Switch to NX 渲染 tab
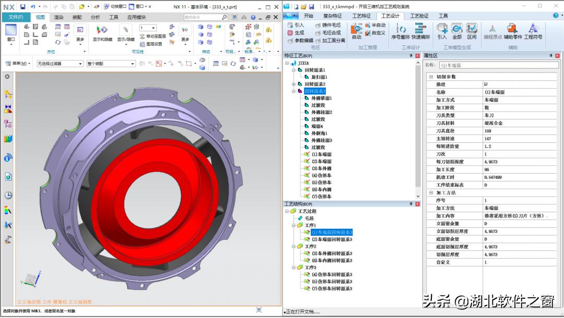 pos(58,17)
